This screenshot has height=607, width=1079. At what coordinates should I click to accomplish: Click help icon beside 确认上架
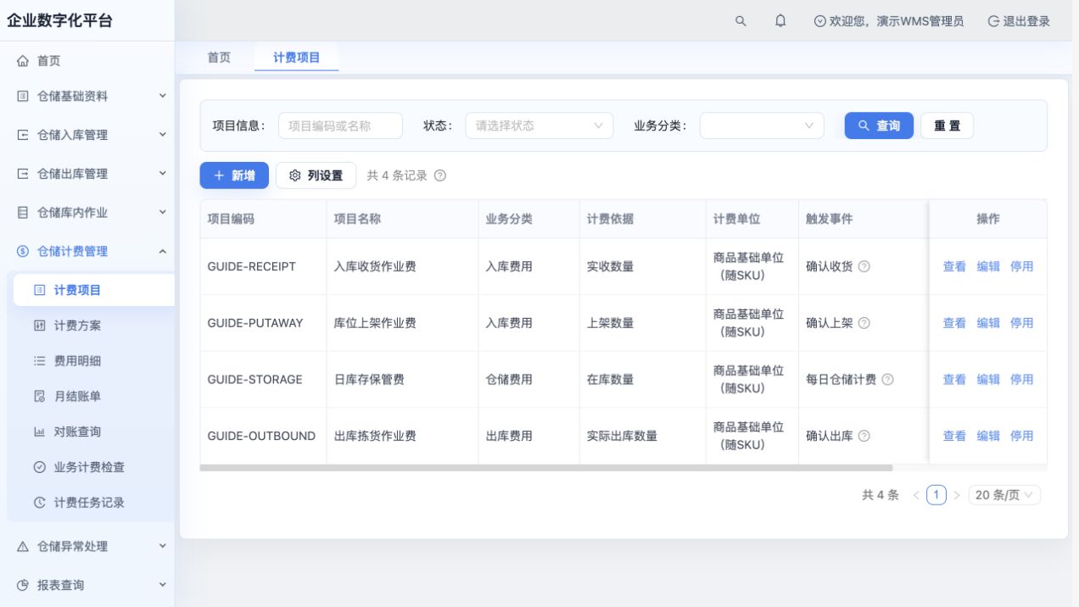tap(864, 323)
